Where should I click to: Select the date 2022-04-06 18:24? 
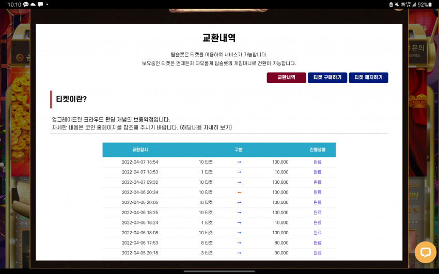(x=140, y=222)
